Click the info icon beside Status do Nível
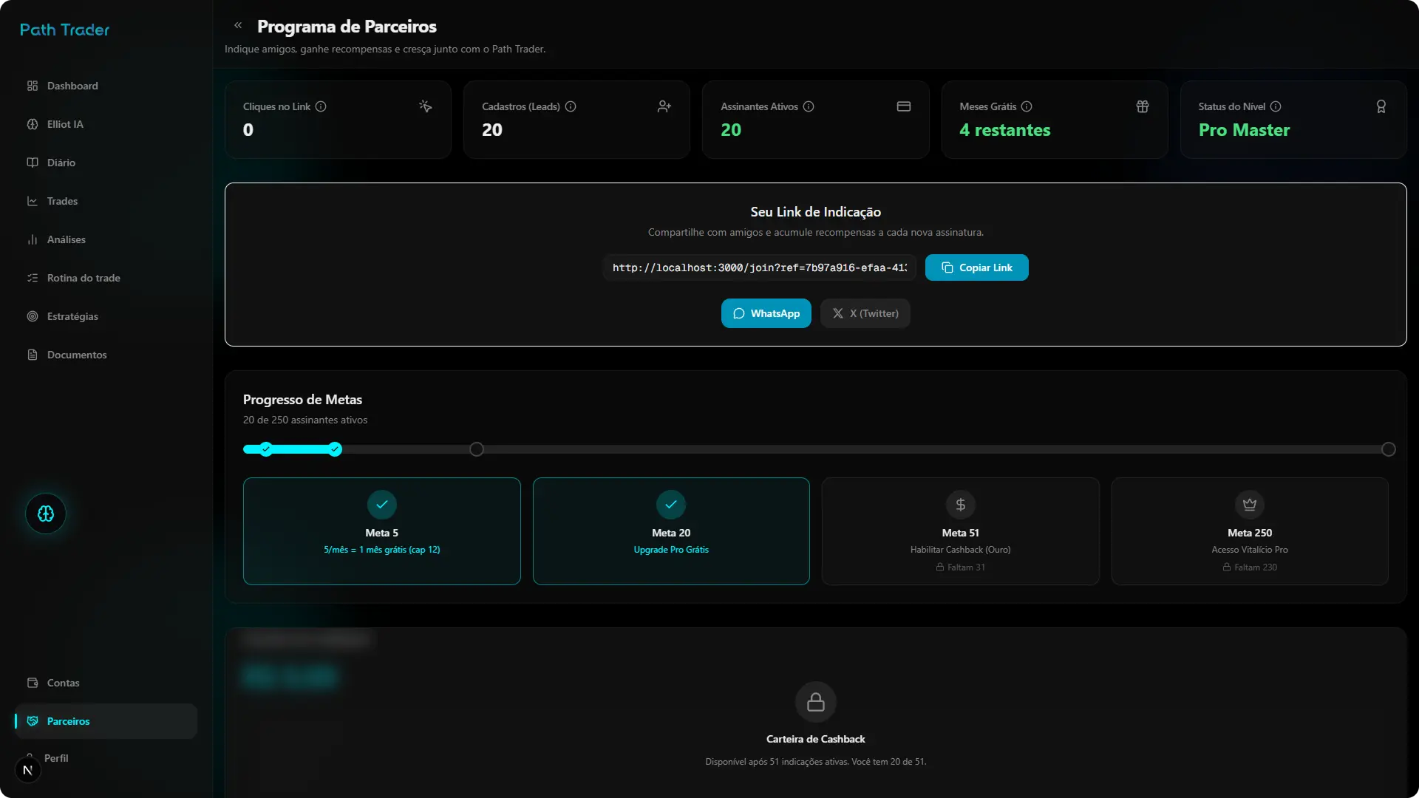1419x798 pixels. (x=1276, y=106)
